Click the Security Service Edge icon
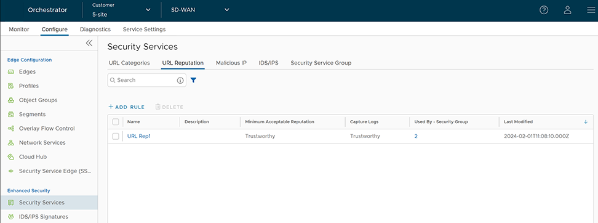Screen dimensions: 598x223 coord(11,171)
